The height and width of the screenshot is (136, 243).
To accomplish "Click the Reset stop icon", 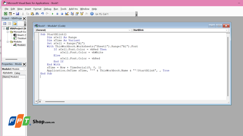I will 62,14.
